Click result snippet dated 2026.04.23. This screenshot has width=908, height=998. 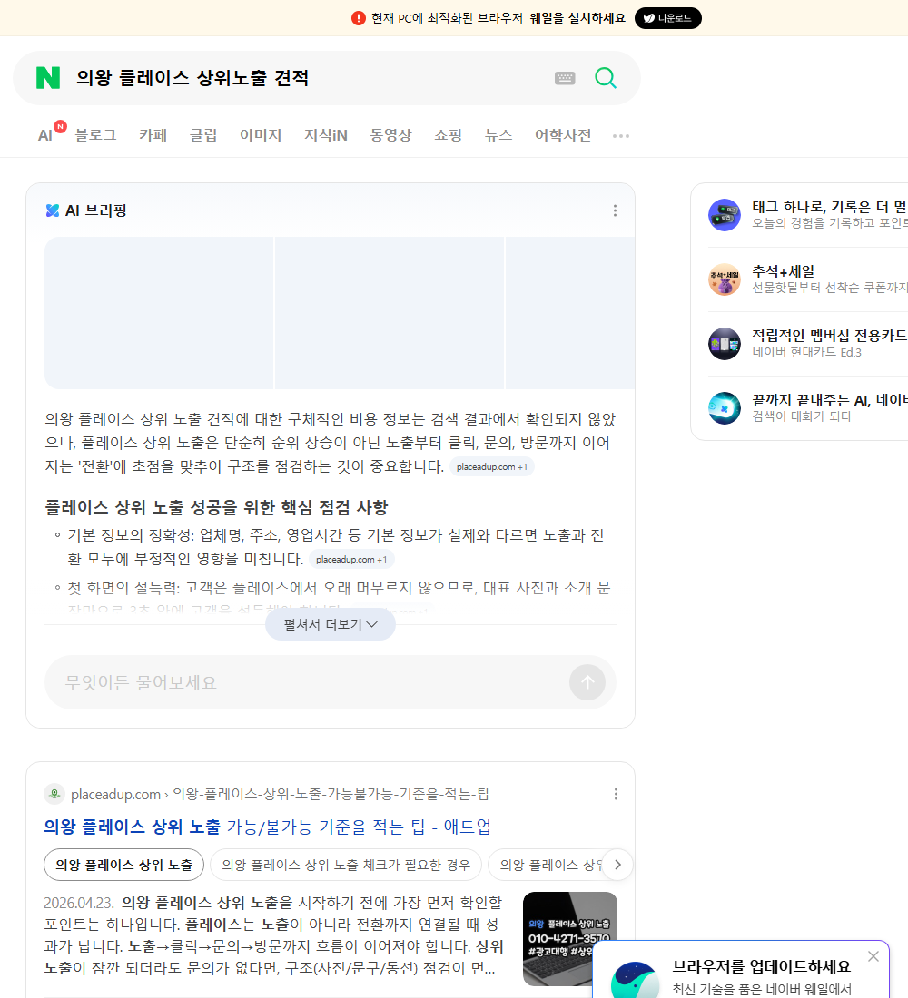click(274, 935)
